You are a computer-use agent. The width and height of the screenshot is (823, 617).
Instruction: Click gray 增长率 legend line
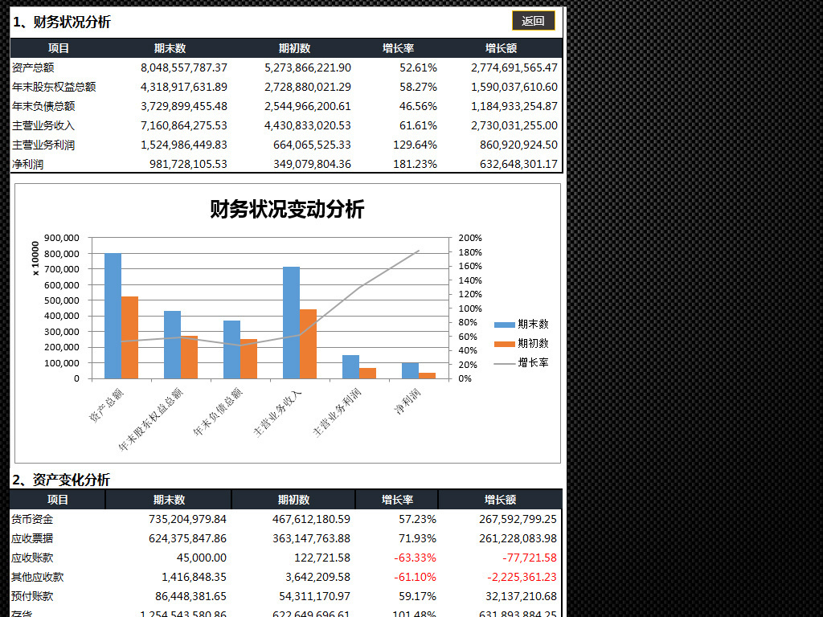pyautogui.click(x=505, y=363)
